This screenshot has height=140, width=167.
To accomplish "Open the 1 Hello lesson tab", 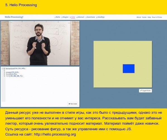I will 57,17.
